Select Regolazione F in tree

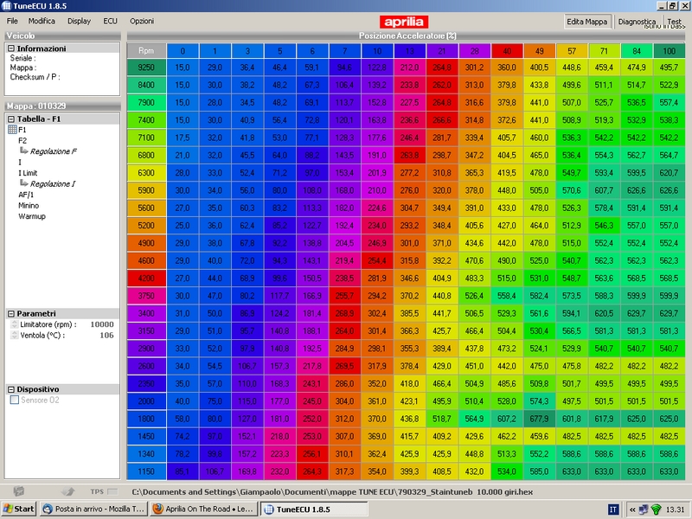[54, 151]
